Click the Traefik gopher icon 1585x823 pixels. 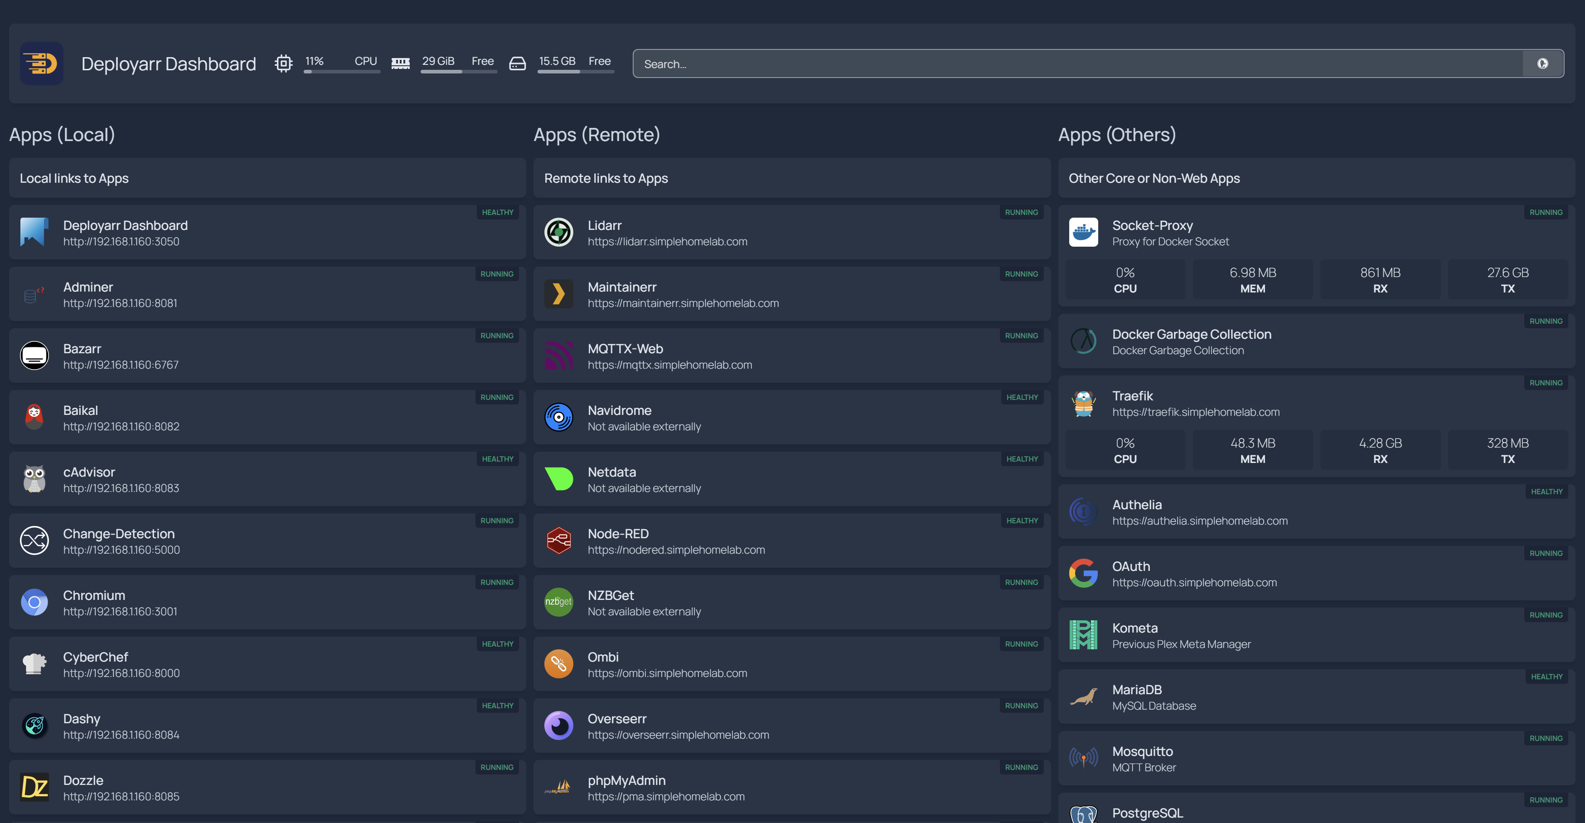click(x=1083, y=403)
